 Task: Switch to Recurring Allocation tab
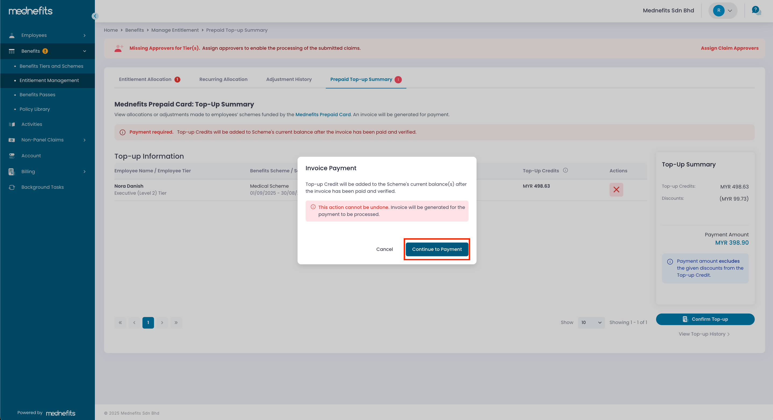(223, 79)
